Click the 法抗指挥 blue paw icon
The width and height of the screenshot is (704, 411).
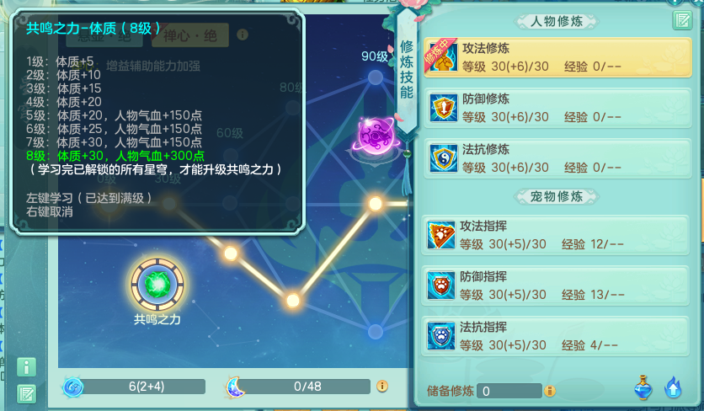point(441,336)
